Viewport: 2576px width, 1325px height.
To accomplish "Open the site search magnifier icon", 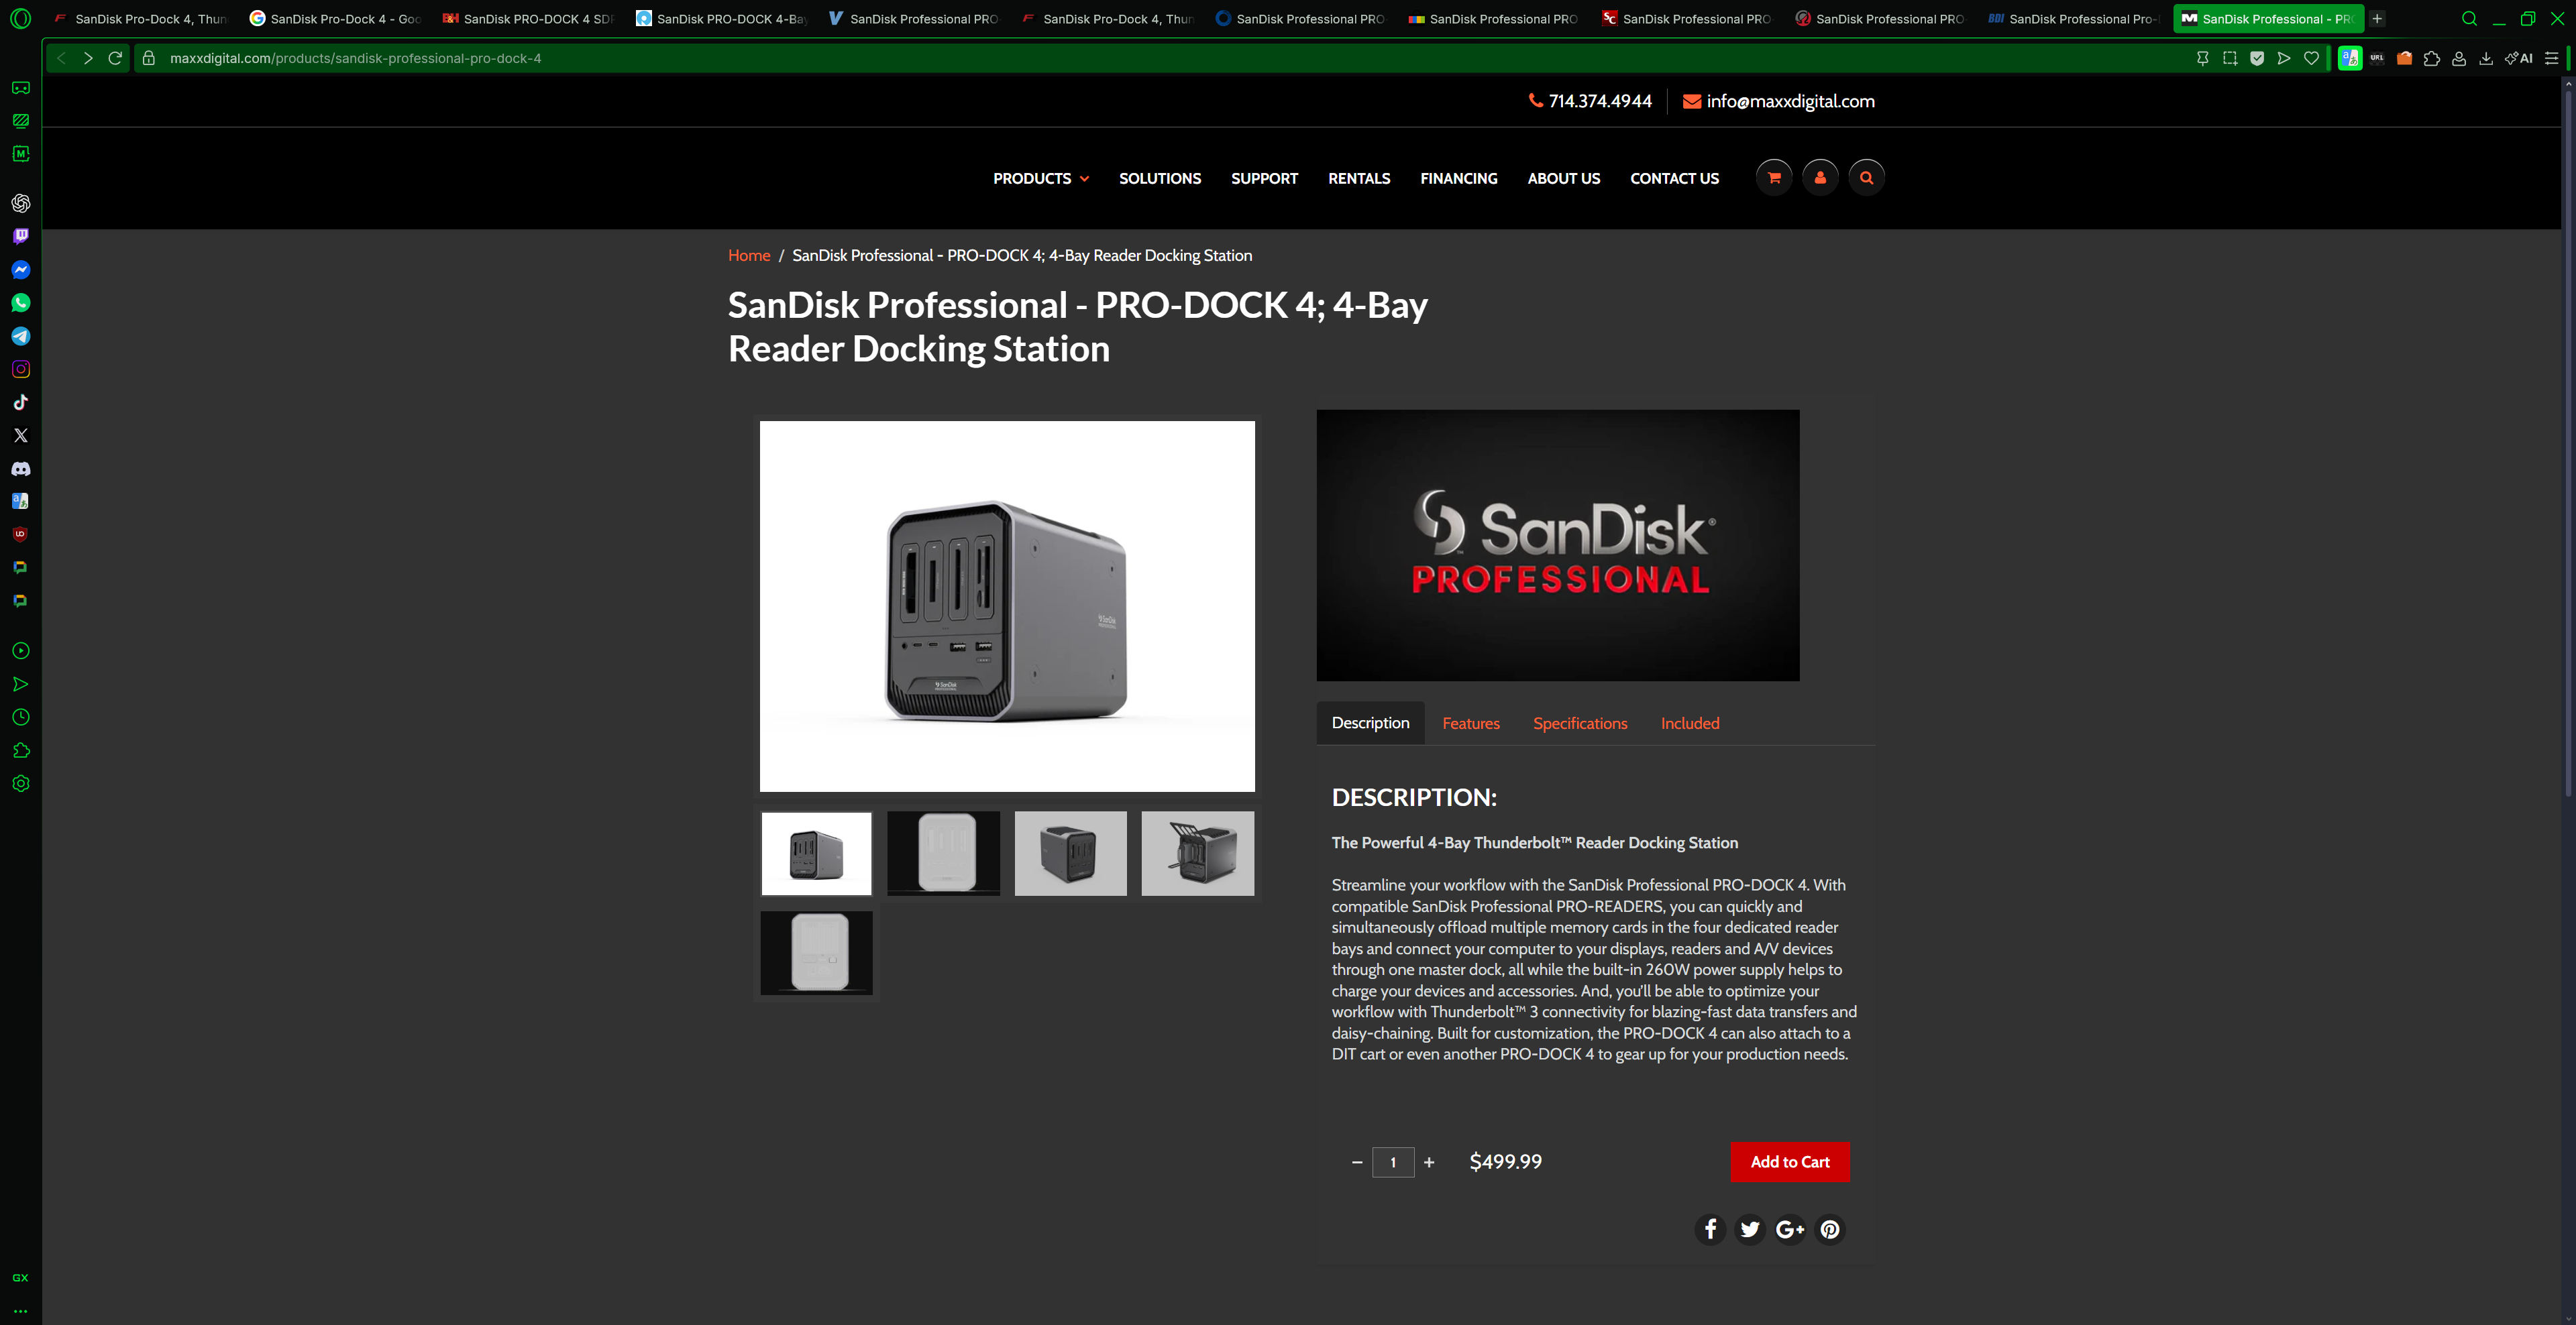I will [1866, 178].
